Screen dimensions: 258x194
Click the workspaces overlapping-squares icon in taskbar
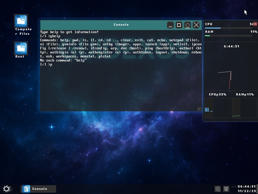pyautogui.click(x=218, y=189)
